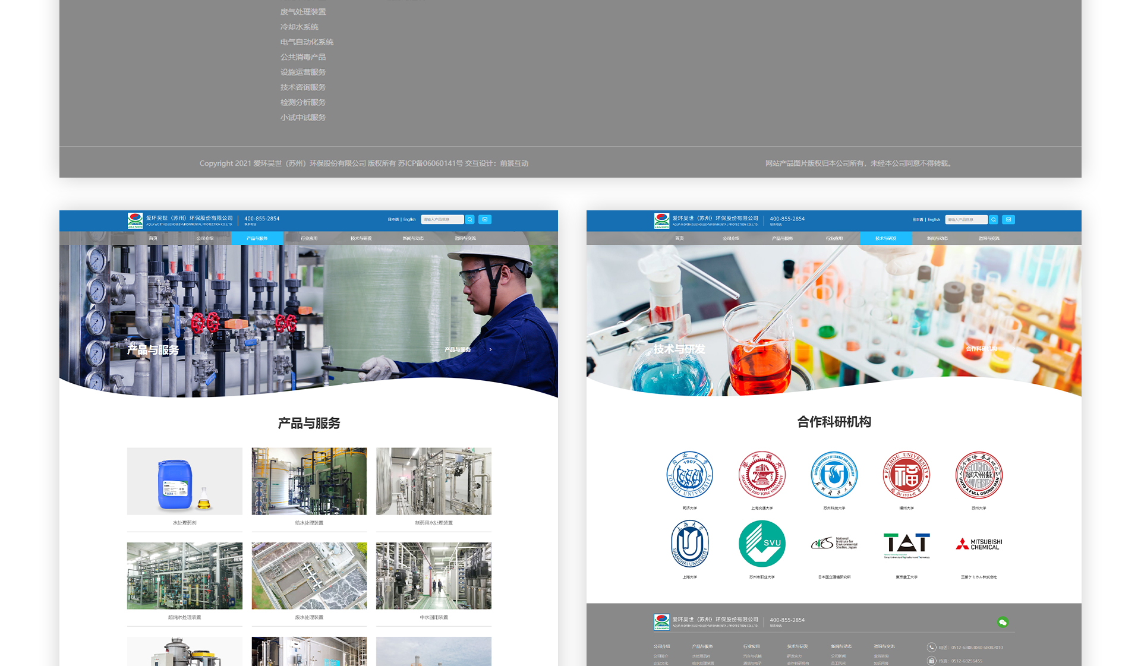Open 咨询与交流 tab in left page navigation

tap(465, 238)
